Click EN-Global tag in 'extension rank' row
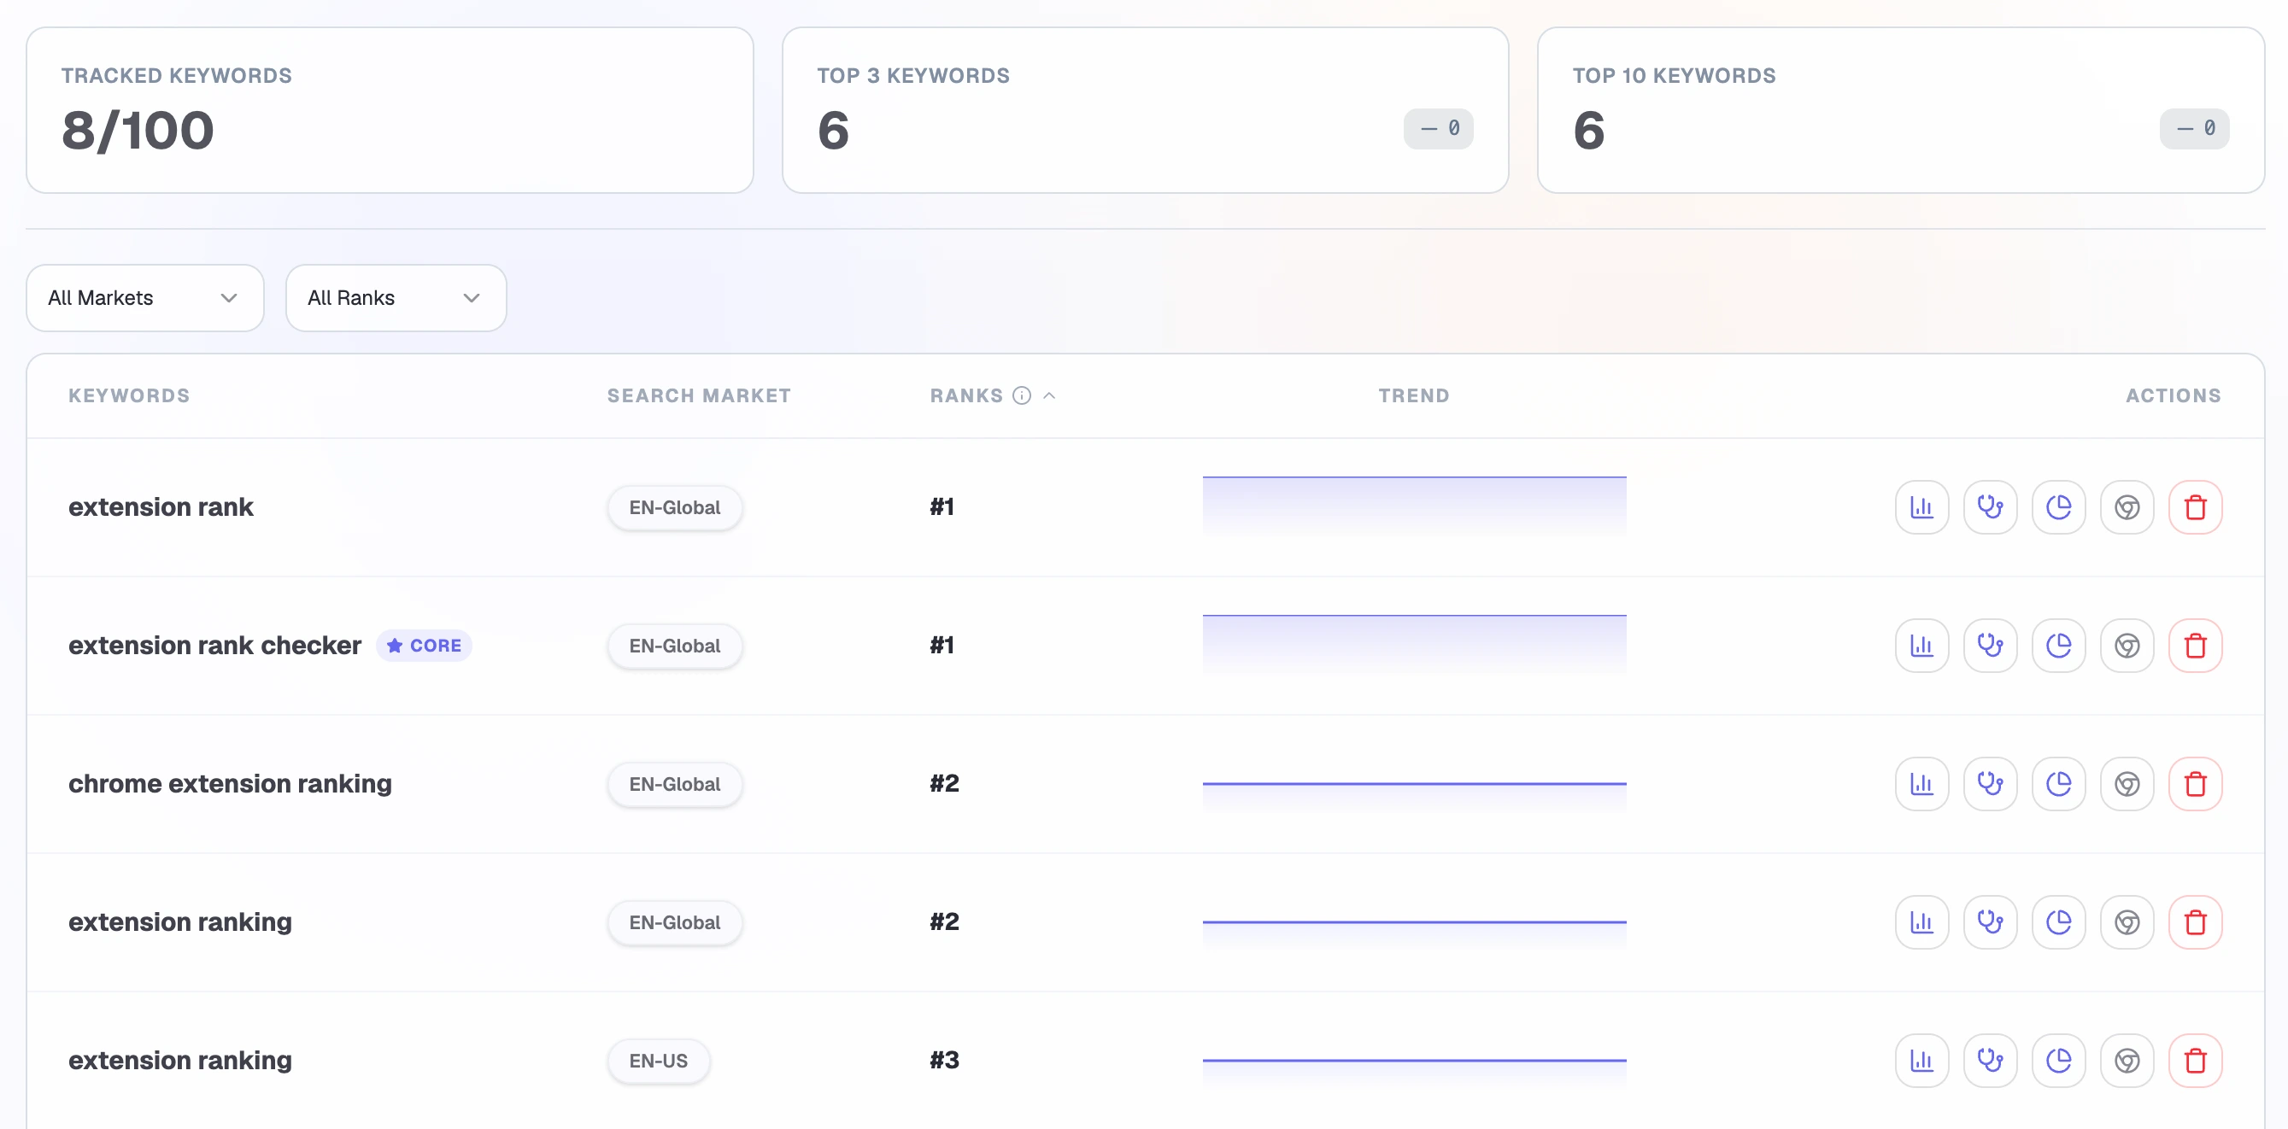 point(674,507)
